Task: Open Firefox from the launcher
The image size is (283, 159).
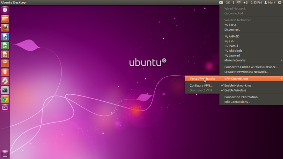Action: [x=5, y=28]
